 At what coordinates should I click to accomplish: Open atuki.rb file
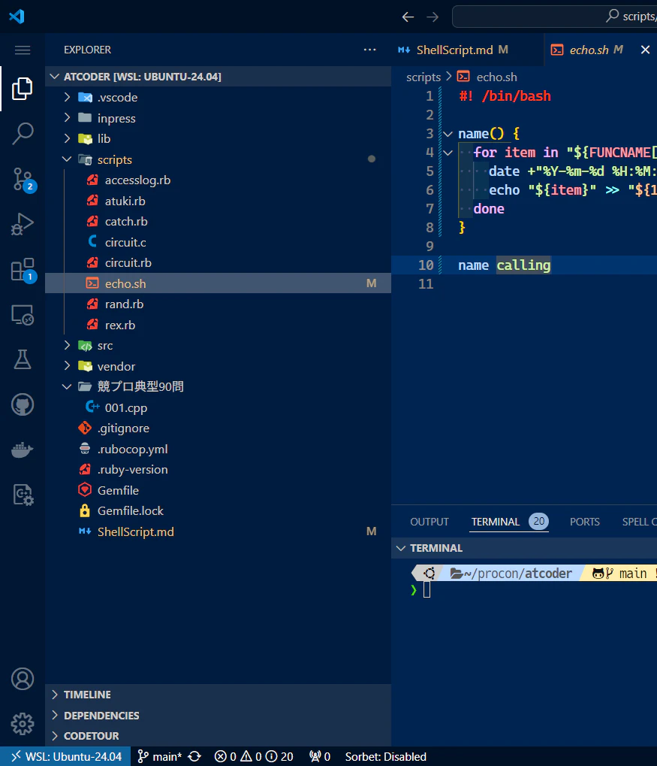(x=218, y=201)
